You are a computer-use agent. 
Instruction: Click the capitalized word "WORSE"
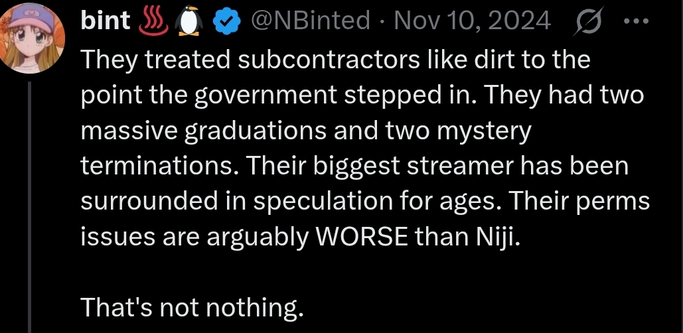pyautogui.click(x=362, y=236)
